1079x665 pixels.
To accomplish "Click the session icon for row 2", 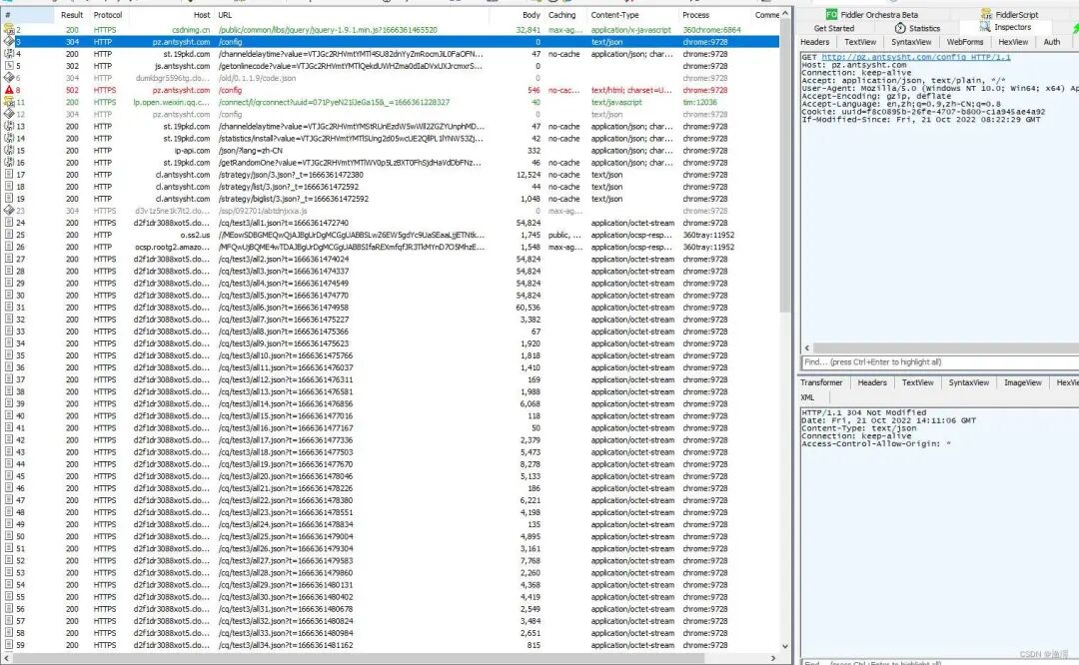I will 9,30.
